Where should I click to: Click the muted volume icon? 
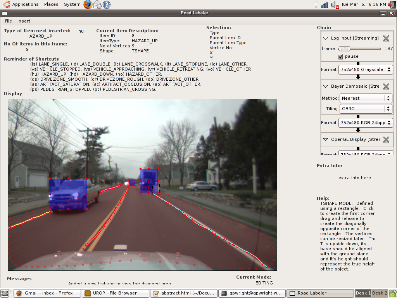click(x=335, y=5)
